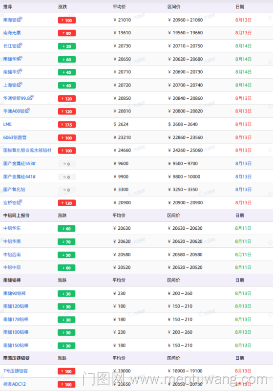The height and width of the screenshot is (391, 273).
Task: Open the 7号压铸铝锭 link
Action: point(16,371)
